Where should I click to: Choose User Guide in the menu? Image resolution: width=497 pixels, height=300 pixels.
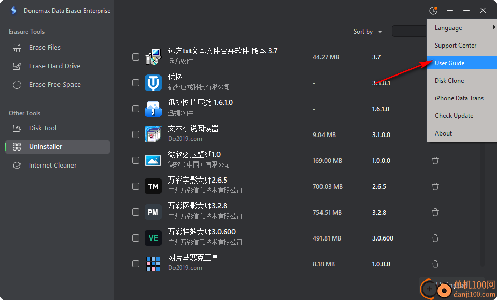[x=462, y=63]
